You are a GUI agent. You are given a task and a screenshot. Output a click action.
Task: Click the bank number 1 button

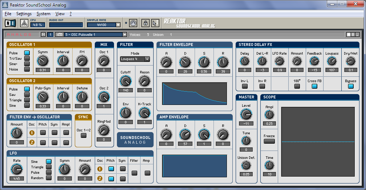click(50, 35)
